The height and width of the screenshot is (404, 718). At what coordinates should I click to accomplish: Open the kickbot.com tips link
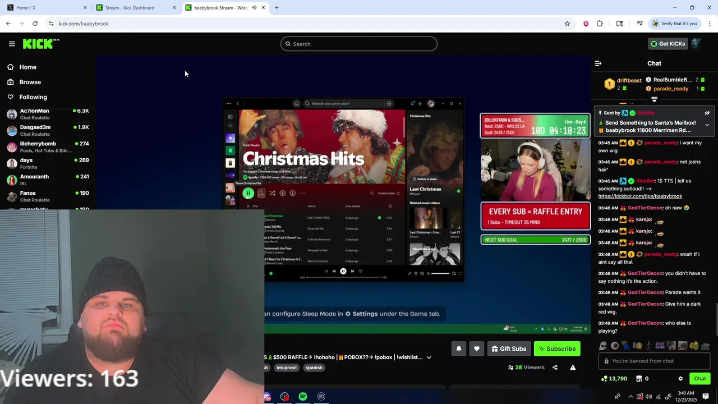[640, 196]
